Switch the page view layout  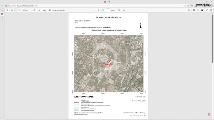pos(124,10)
